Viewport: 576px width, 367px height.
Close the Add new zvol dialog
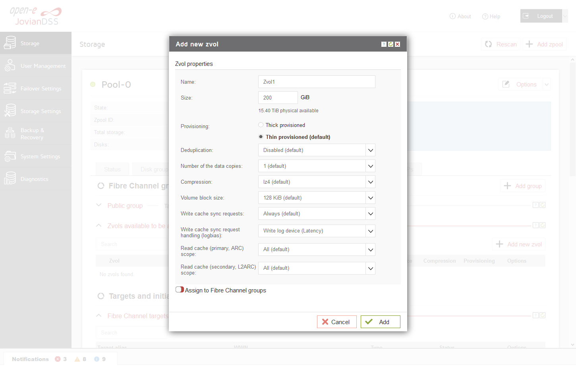397,44
